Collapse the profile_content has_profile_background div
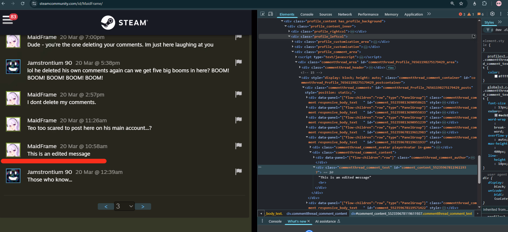This screenshot has height=232, width=508. pyautogui.click(x=282, y=21)
